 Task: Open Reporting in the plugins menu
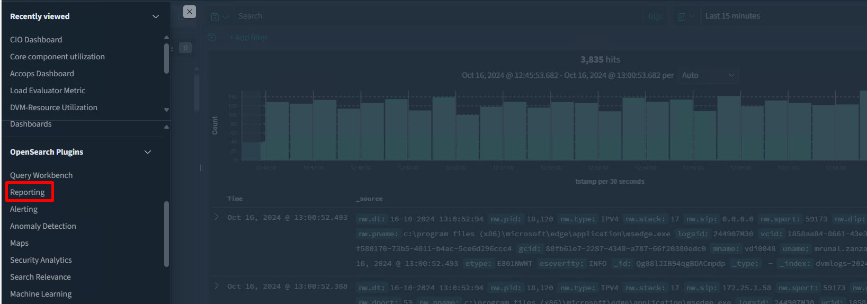28,192
